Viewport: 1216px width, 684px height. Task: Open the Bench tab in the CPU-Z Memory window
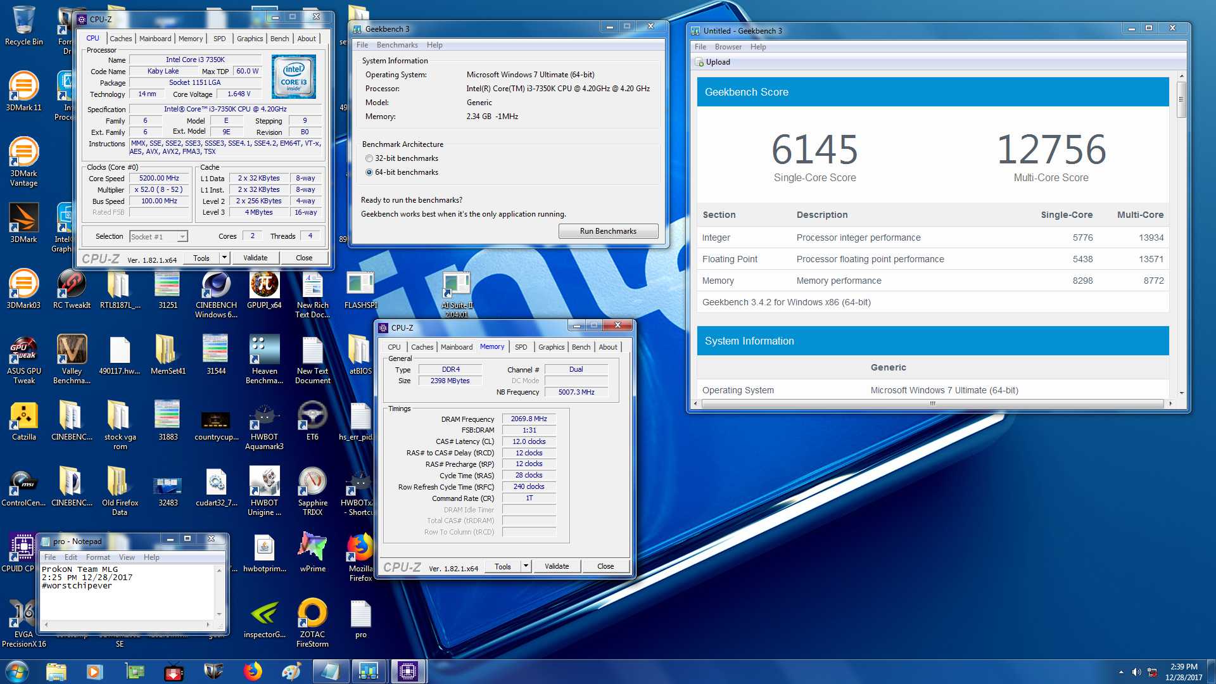tap(581, 347)
